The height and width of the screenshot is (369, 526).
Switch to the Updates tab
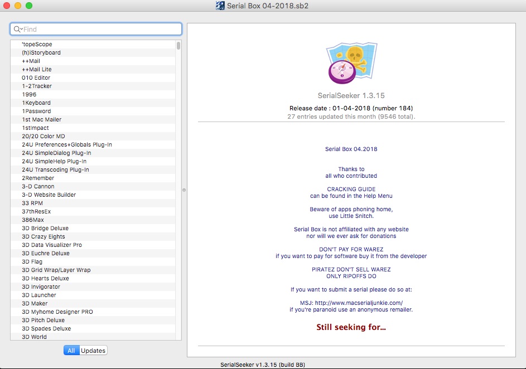coord(93,351)
